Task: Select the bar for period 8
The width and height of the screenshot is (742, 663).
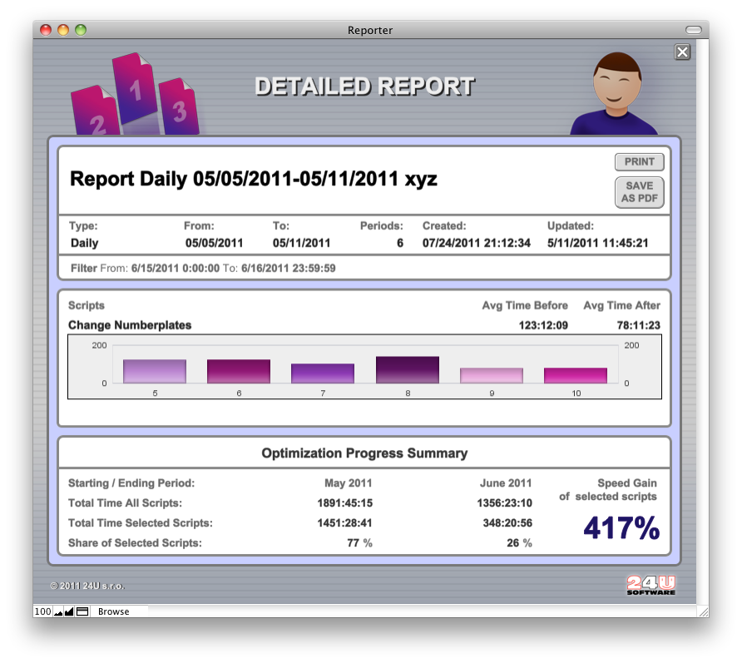Action: click(408, 369)
